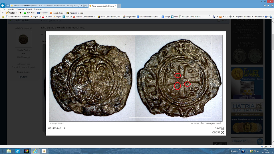Screen dimensions: 274x154
Task: Open the File menu
Action: coord(4,9)
